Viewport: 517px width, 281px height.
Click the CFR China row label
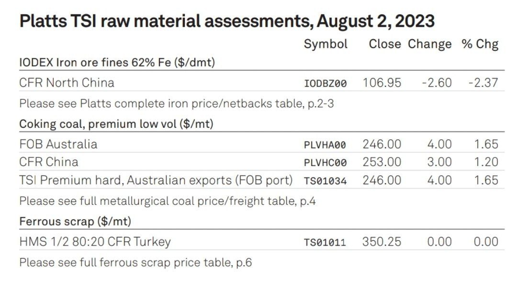point(49,162)
